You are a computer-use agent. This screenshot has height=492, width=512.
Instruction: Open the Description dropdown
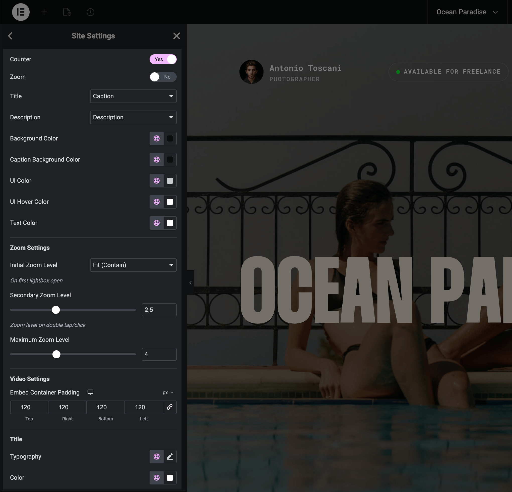pyautogui.click(x=133, y=117)
